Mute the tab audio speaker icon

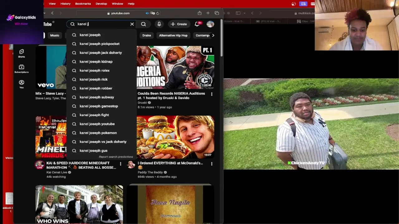point(147,13)
